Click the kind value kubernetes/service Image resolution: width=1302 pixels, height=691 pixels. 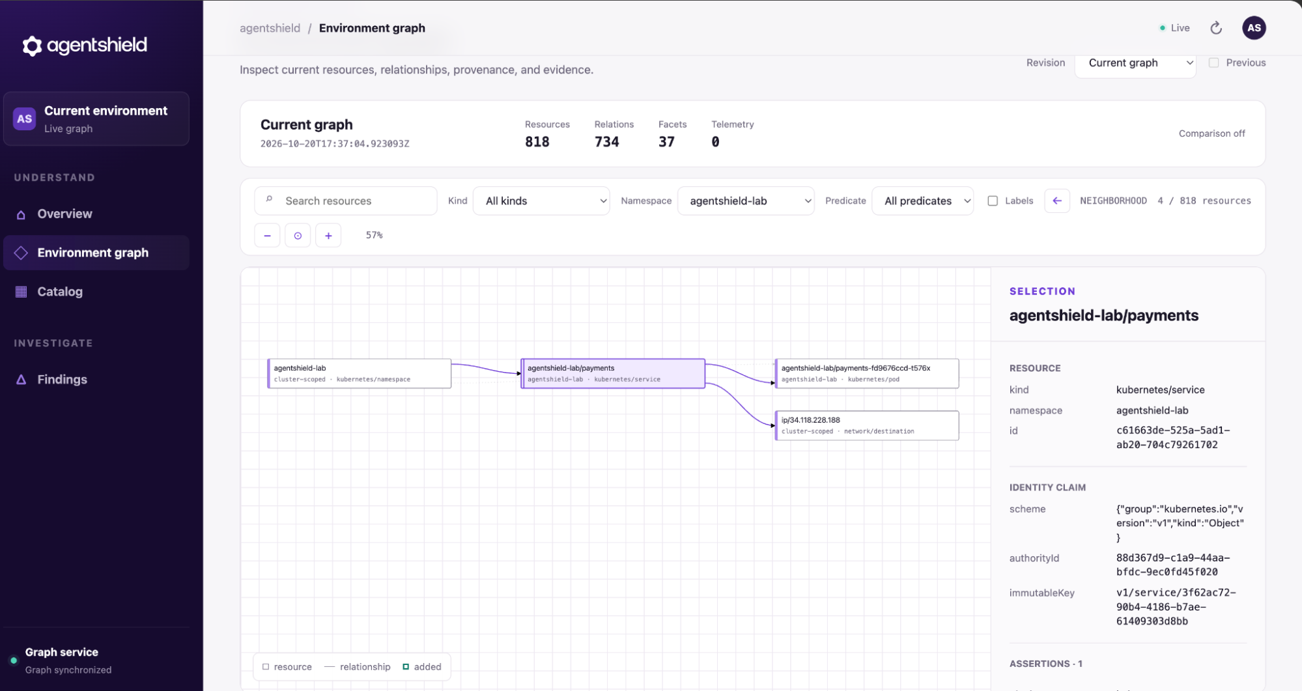[x=1160, y=390]
